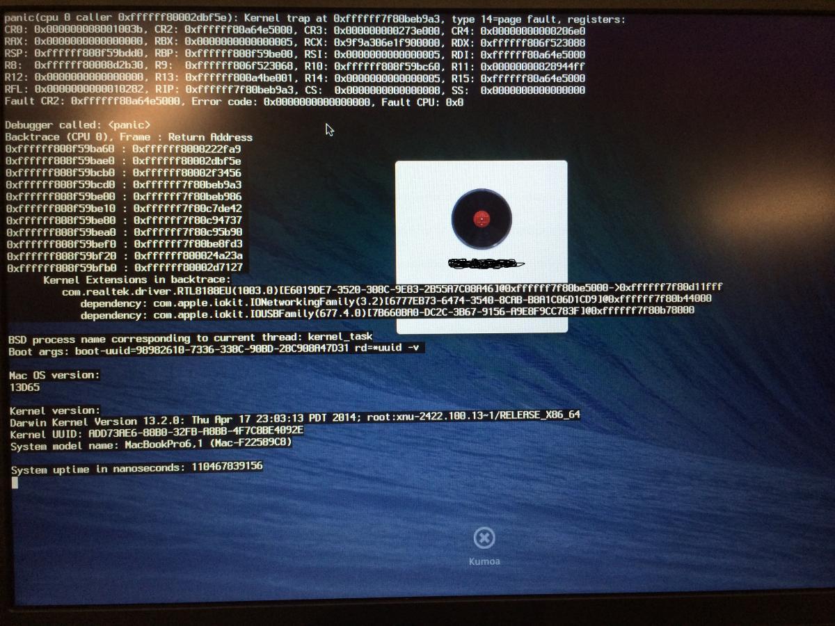Click the Backtrace (CPU 0) header line
Screen dimensions: 835x626
(129, 137)
